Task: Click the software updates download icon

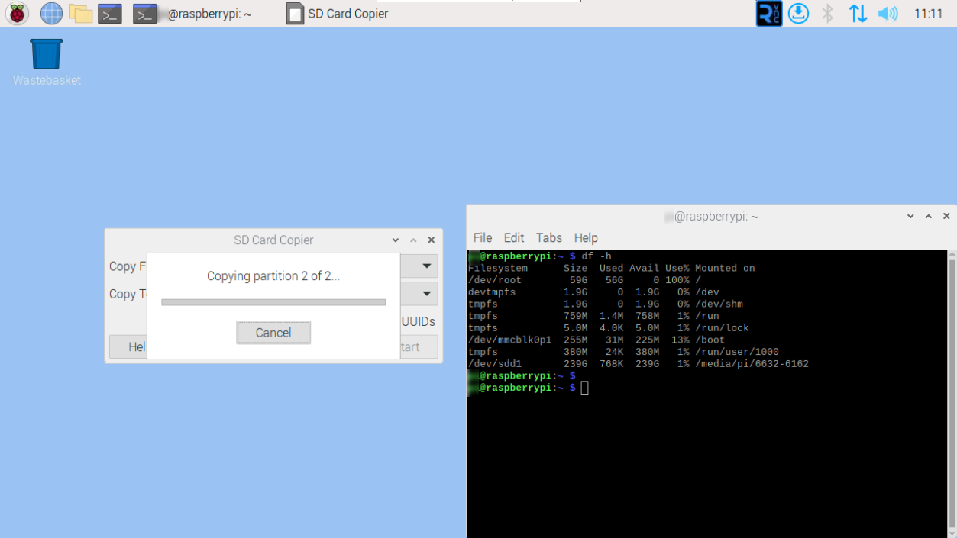Action: coord(798,13)
